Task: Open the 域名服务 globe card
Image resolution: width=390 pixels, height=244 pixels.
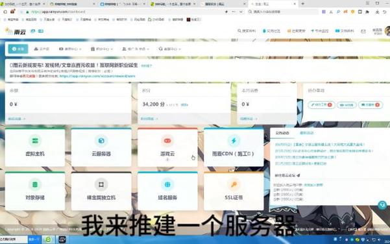Action: (167, 191)
